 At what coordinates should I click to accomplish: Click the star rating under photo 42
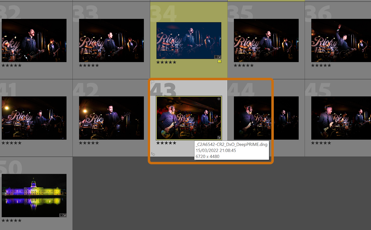point(89,143)
